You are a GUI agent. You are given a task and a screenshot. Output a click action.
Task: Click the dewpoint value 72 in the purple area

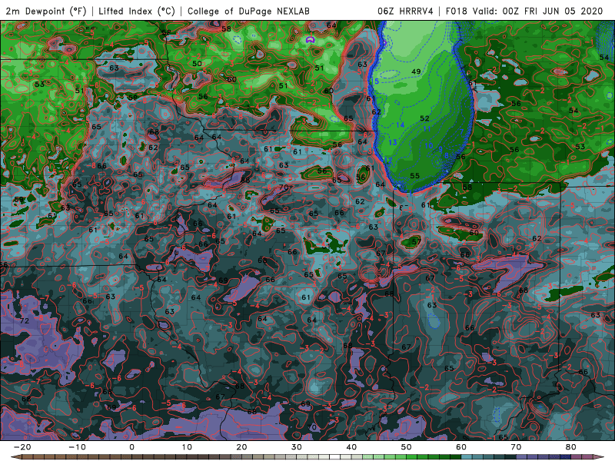coord(25,320)
